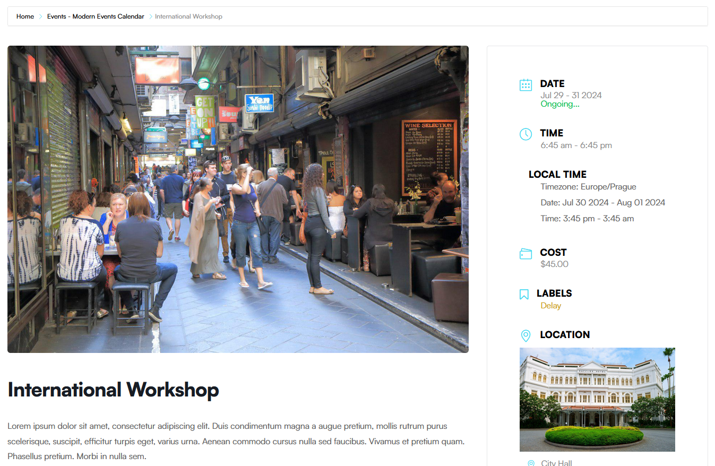Click the Lorem ipsum description paragraph
The width and height of the screenshot is (715, 466).
pos(236,441)
